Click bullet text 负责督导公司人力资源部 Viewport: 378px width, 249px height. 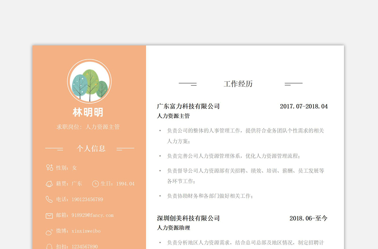245,176
